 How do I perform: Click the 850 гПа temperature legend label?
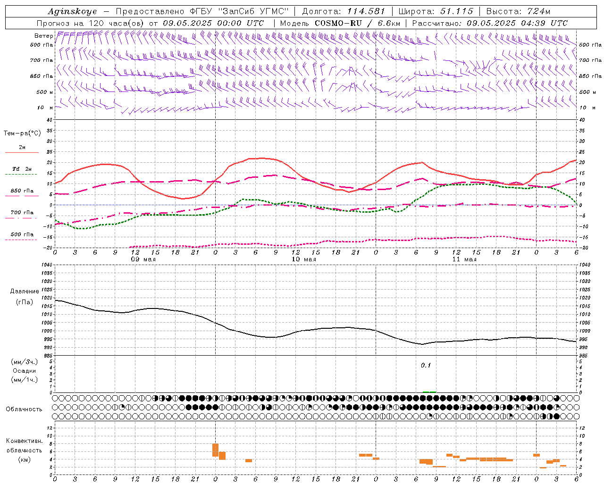point(22,191)
